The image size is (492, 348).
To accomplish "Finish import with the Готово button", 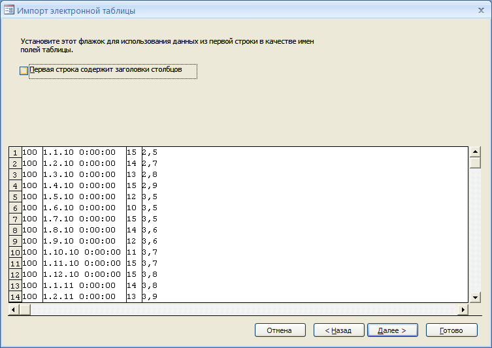I will point(451,330).
